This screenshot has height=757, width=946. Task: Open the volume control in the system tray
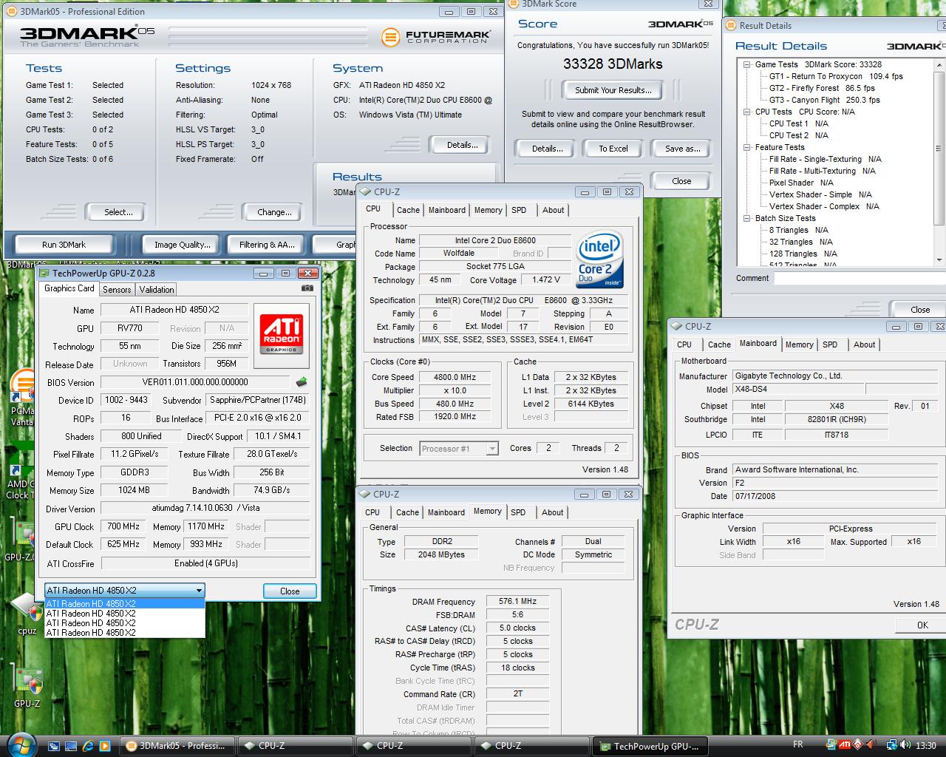pyautogui.click(x=907, y=745)
